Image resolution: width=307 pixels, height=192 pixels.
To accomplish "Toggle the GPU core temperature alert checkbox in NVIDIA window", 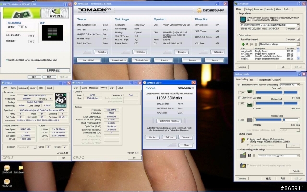I will point(7,60).
